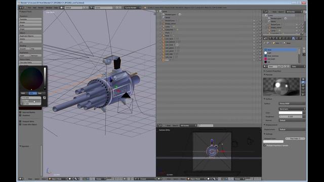This screenshot has height=182, width=324.
Task: Select the monkey preview shape icon
Action: (303, 88)
